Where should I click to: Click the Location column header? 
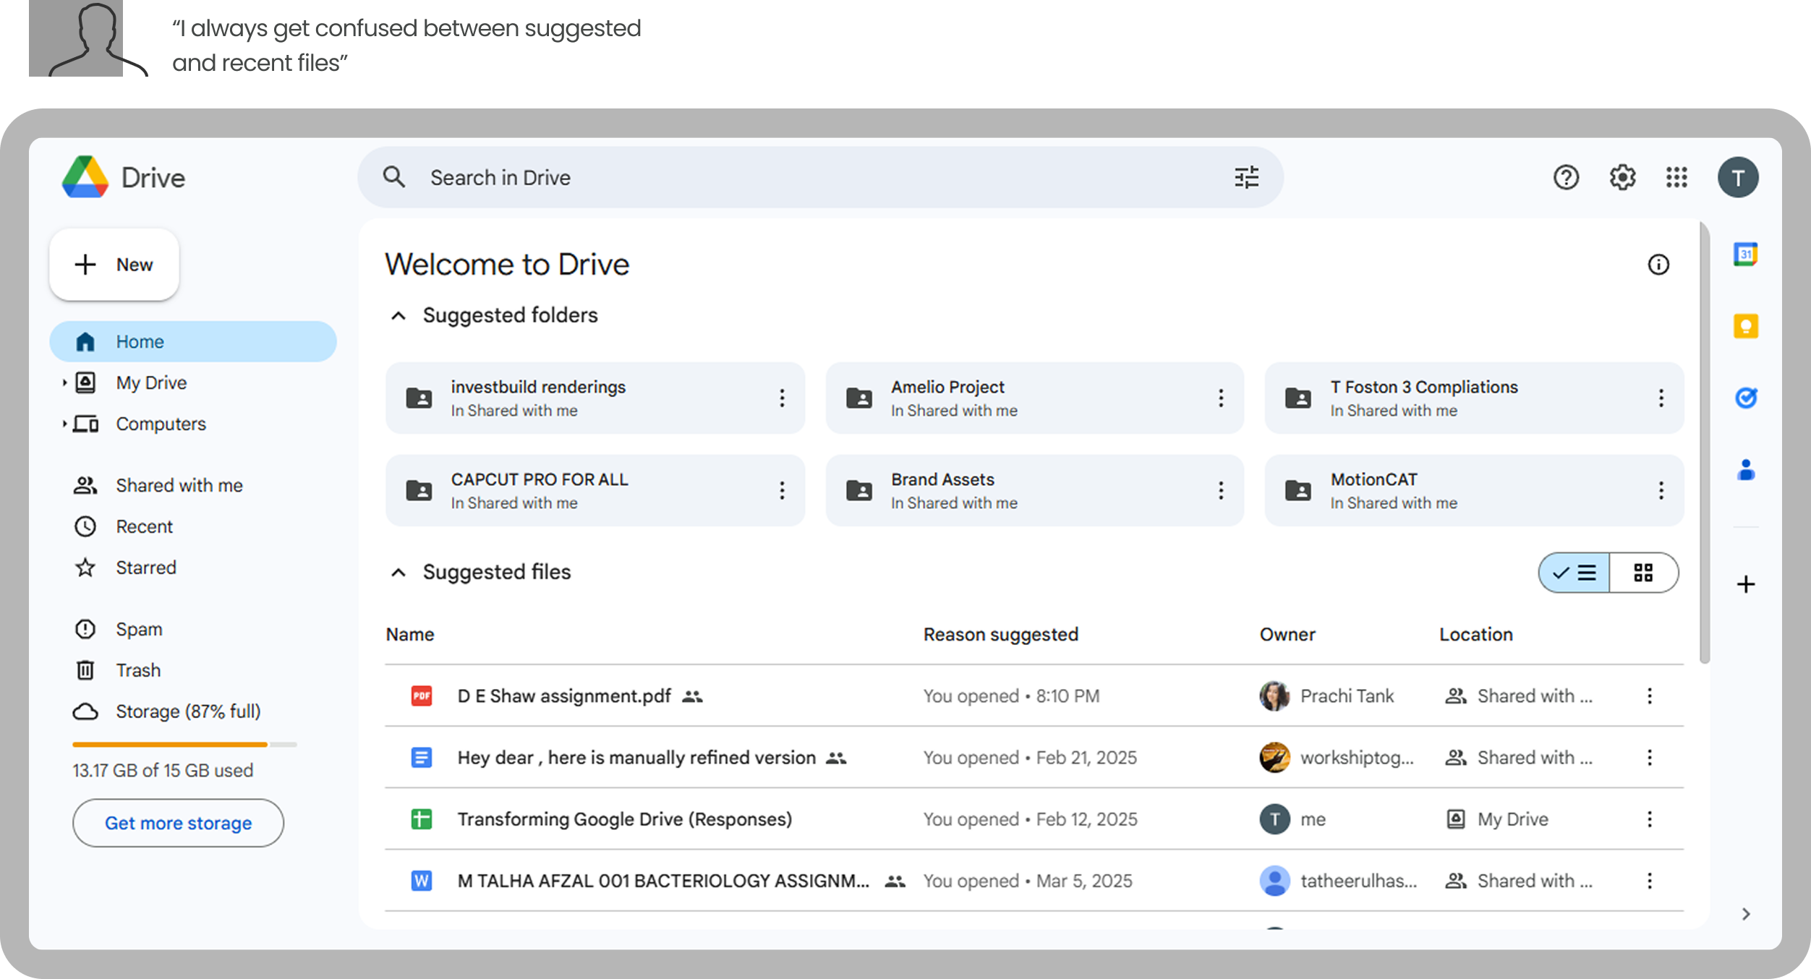coord(1476,634)
